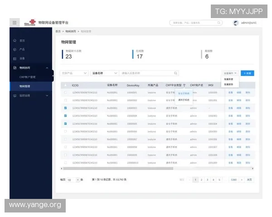
Task: Go to page 3 in pagination
Action: pos(208,179)
